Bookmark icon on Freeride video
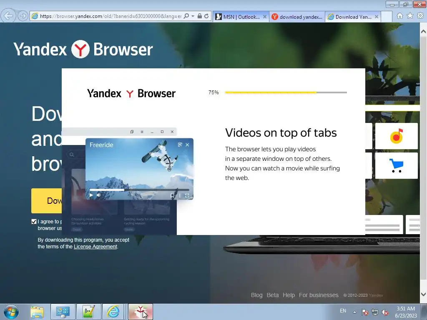The image size is (427, 320). coord(172,195)
